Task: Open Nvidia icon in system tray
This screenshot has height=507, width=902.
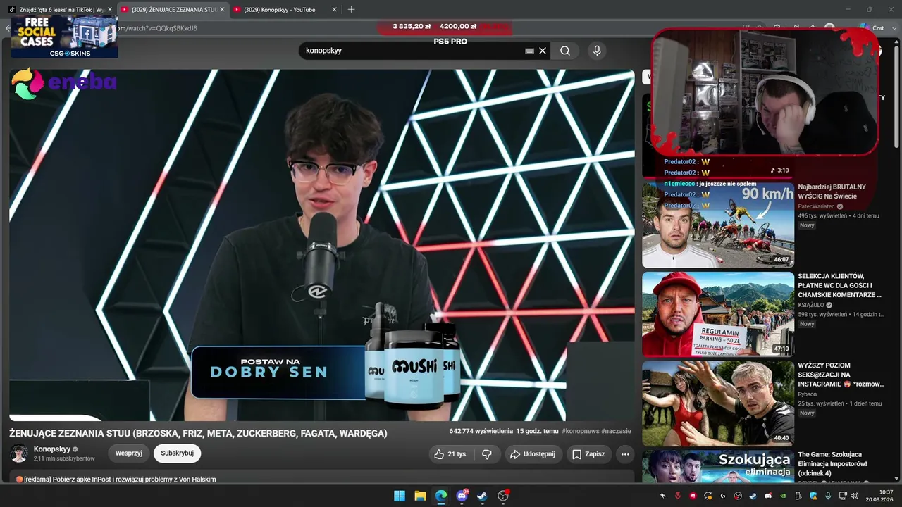Action: pyautogui.click(x=782, y=496)
